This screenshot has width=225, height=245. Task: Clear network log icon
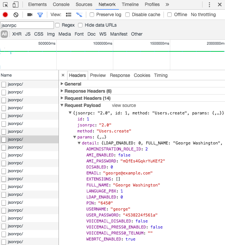(16, 15)
